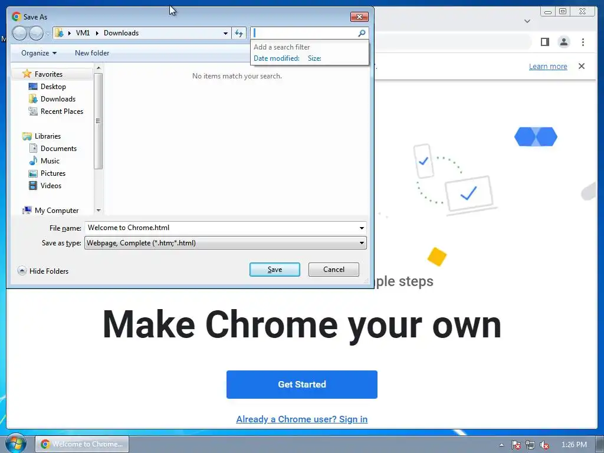Click inside the search box field

click(x=304, y=33)
